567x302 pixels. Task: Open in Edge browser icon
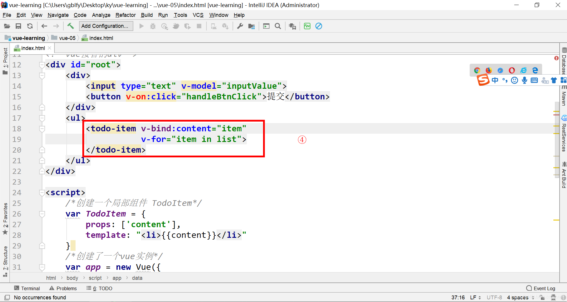pos(535,70)
